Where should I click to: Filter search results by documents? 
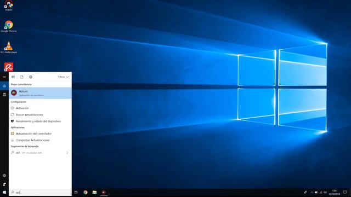click(22, 77)
